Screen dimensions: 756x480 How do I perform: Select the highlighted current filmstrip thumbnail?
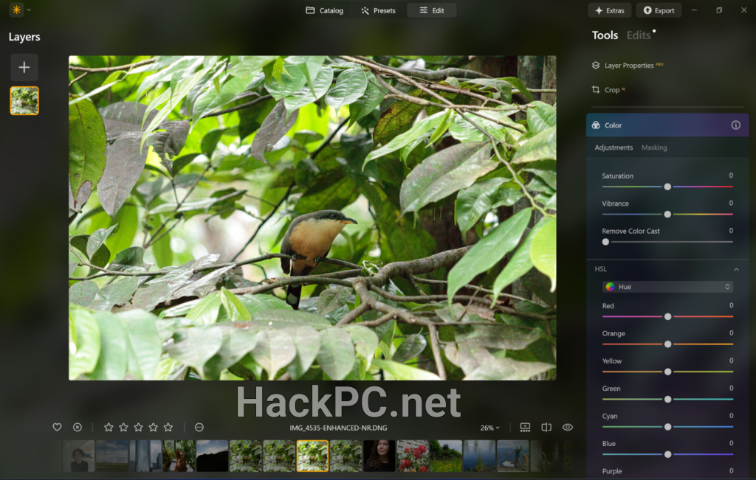coord(312,456)
